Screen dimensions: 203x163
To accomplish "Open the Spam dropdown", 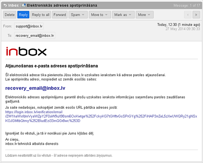I will [78, 15].
